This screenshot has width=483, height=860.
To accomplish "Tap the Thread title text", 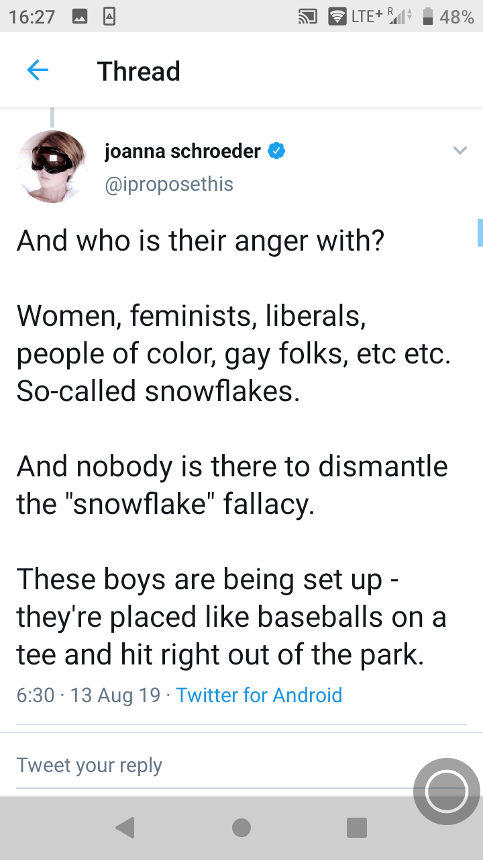I will [139, 71].
